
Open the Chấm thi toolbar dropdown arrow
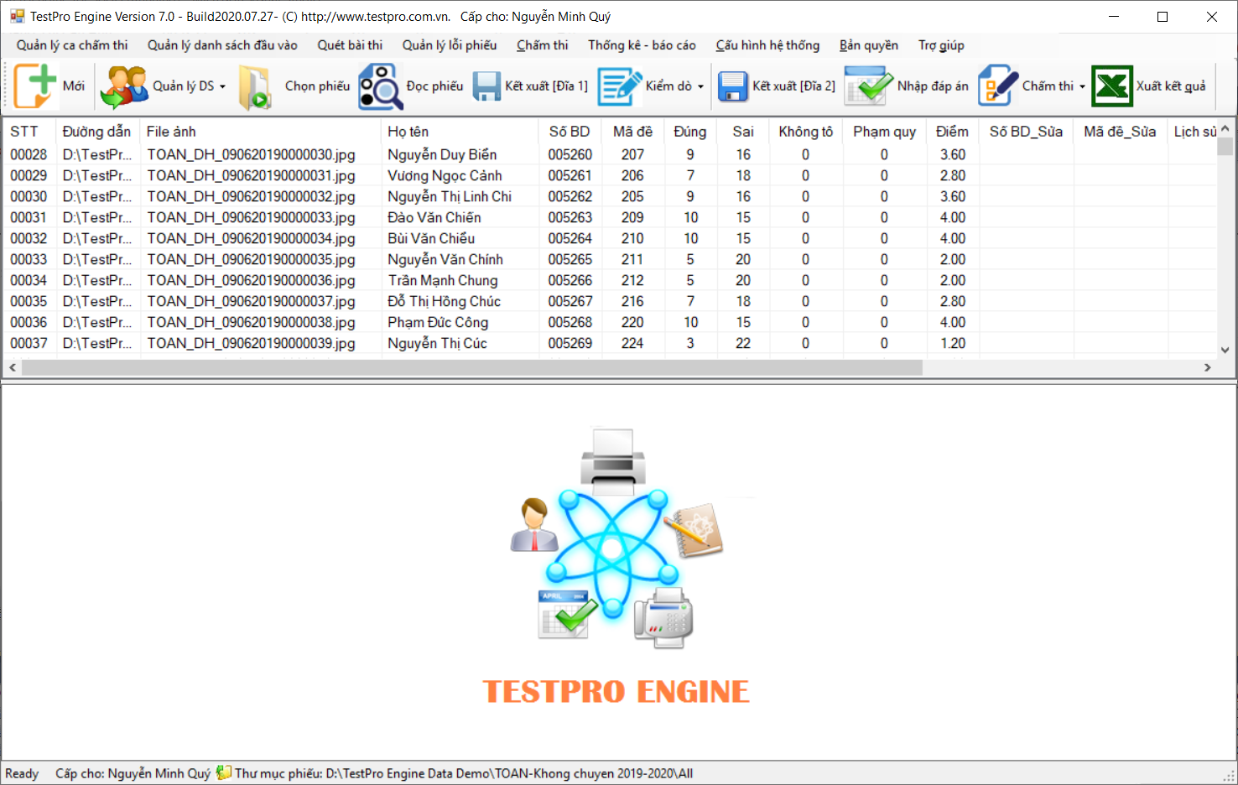tap(1082, 86)
